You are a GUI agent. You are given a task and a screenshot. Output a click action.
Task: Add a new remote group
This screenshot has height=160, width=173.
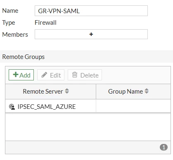[x=21, y=75]
